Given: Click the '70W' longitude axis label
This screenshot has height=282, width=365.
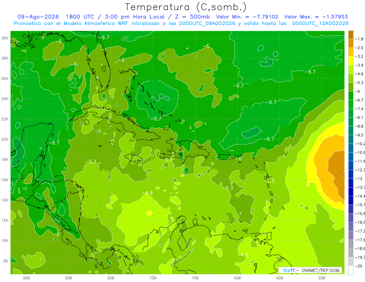Looking at the screenshot, I should click(x=195, y=278).
